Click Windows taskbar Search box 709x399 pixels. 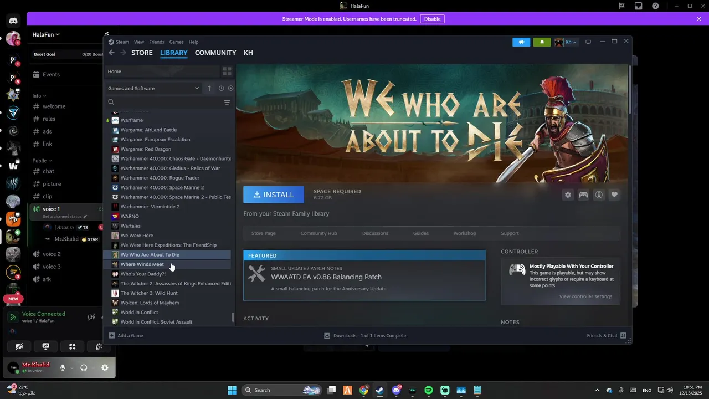click(282, 390)
